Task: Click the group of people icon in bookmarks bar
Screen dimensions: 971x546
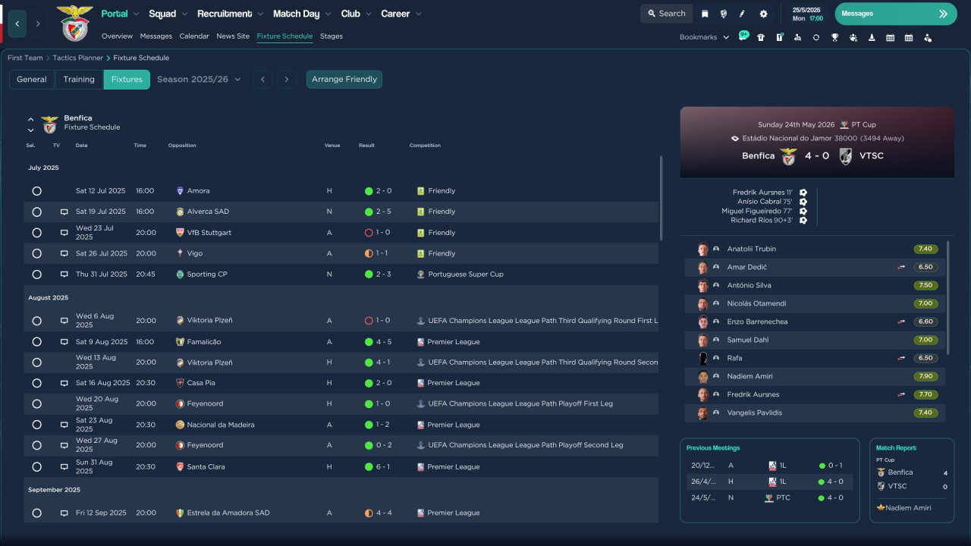Action: pyautogui.click(x=853, y=37)
